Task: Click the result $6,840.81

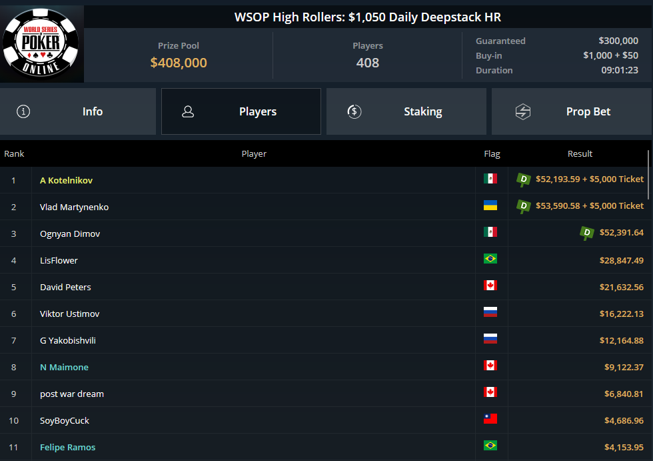Action: [x=624, y=394]
